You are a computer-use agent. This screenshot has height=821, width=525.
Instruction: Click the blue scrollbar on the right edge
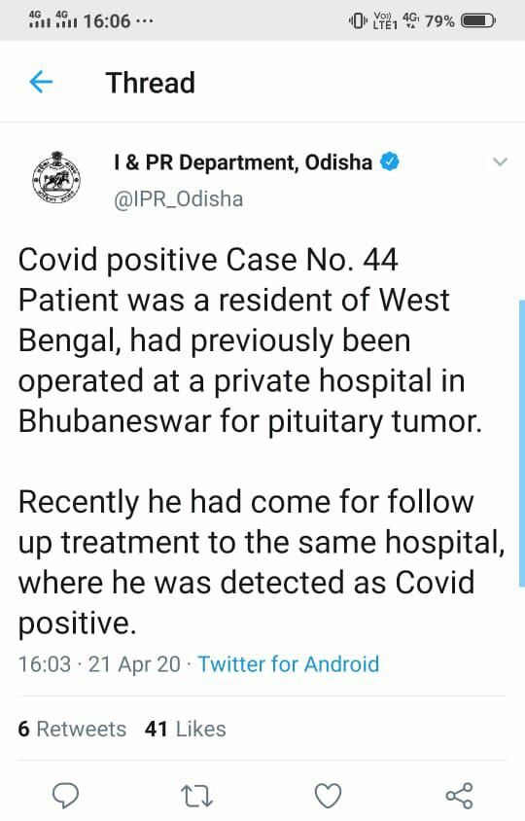(x=522, y=443)
